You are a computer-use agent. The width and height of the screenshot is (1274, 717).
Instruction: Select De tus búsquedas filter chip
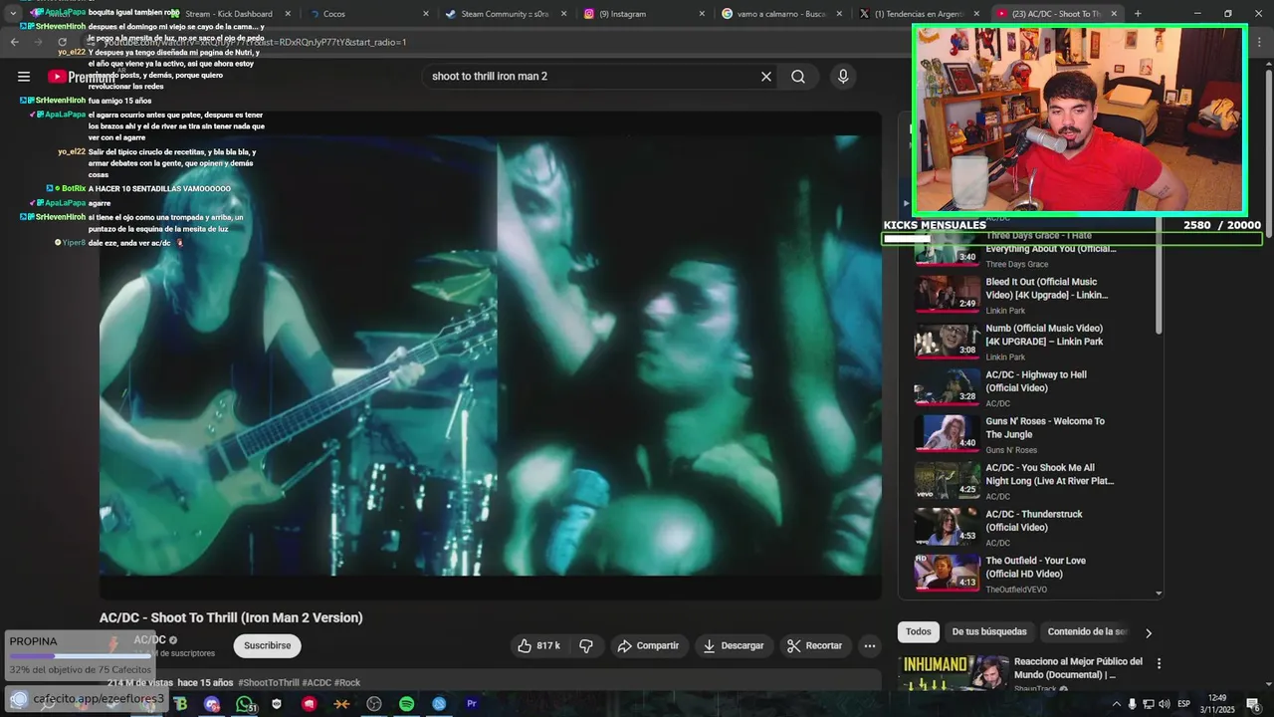click(x=989, y=632)
